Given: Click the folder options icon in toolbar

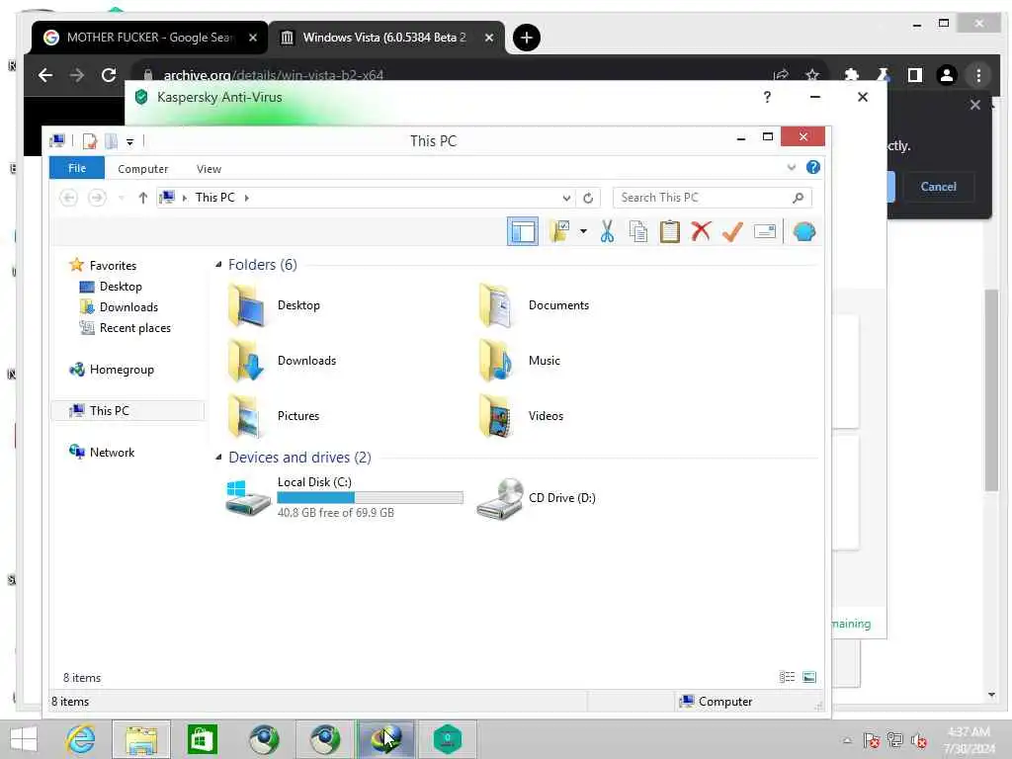Looking at the screenshot, I should tap(559, 231).
